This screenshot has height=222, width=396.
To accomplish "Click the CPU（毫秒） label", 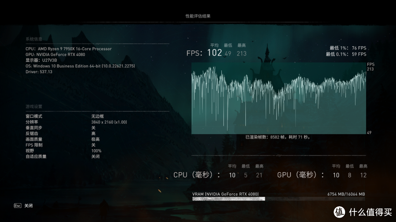I will click(x=197, y=174).
